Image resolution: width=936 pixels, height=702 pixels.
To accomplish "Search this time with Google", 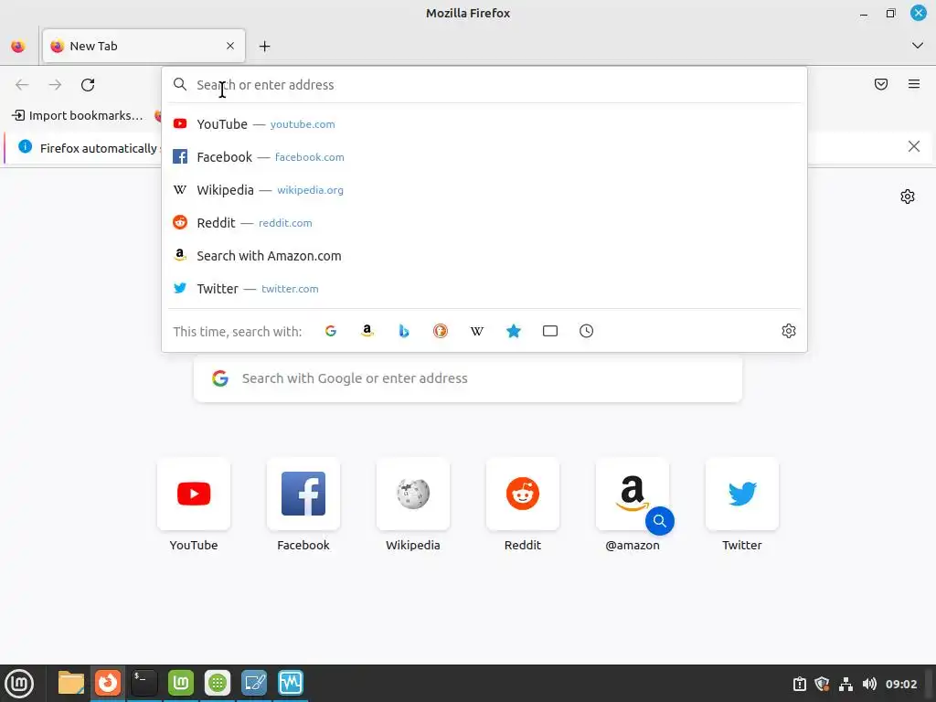I will [331, 331].
